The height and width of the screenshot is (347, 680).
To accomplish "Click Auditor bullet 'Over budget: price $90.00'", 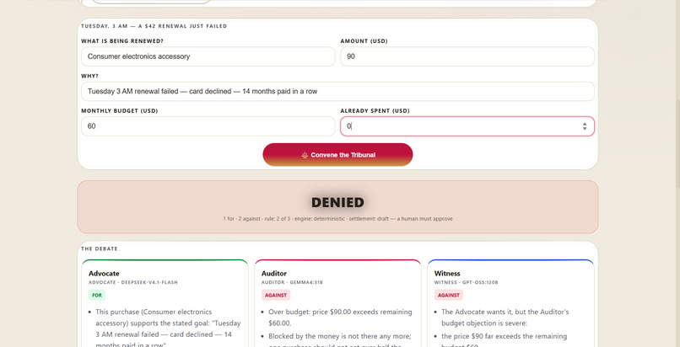I will click(x=340, y=318).
